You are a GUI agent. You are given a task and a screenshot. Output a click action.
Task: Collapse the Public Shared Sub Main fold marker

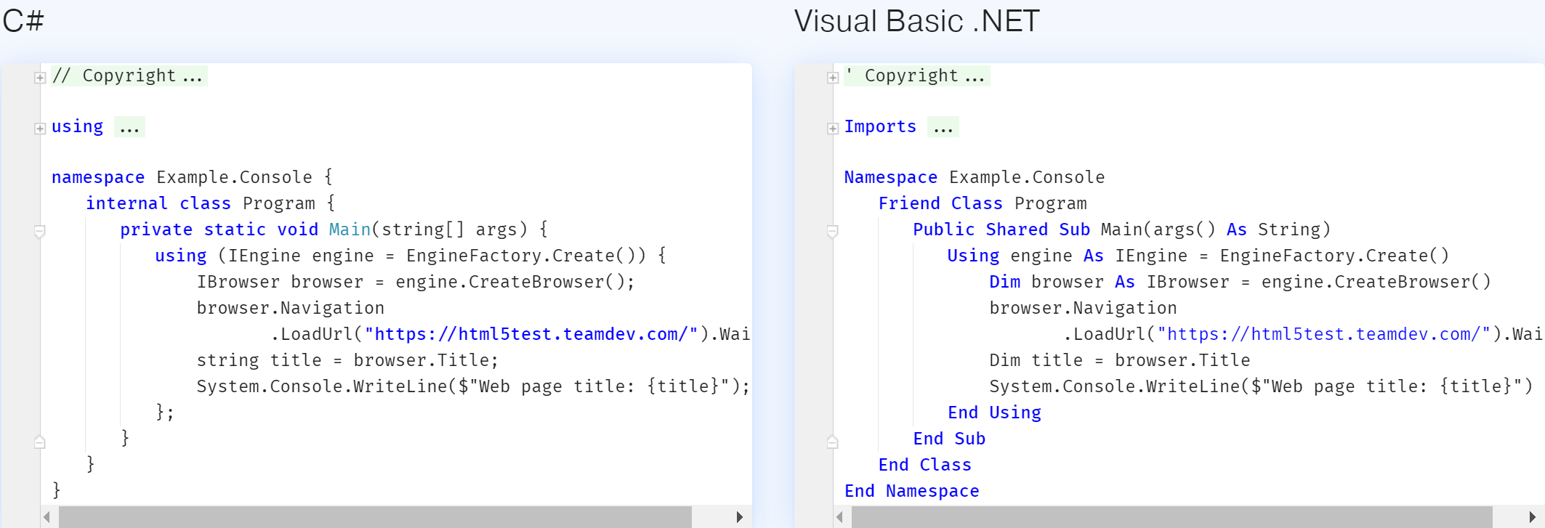coord(833,231)
